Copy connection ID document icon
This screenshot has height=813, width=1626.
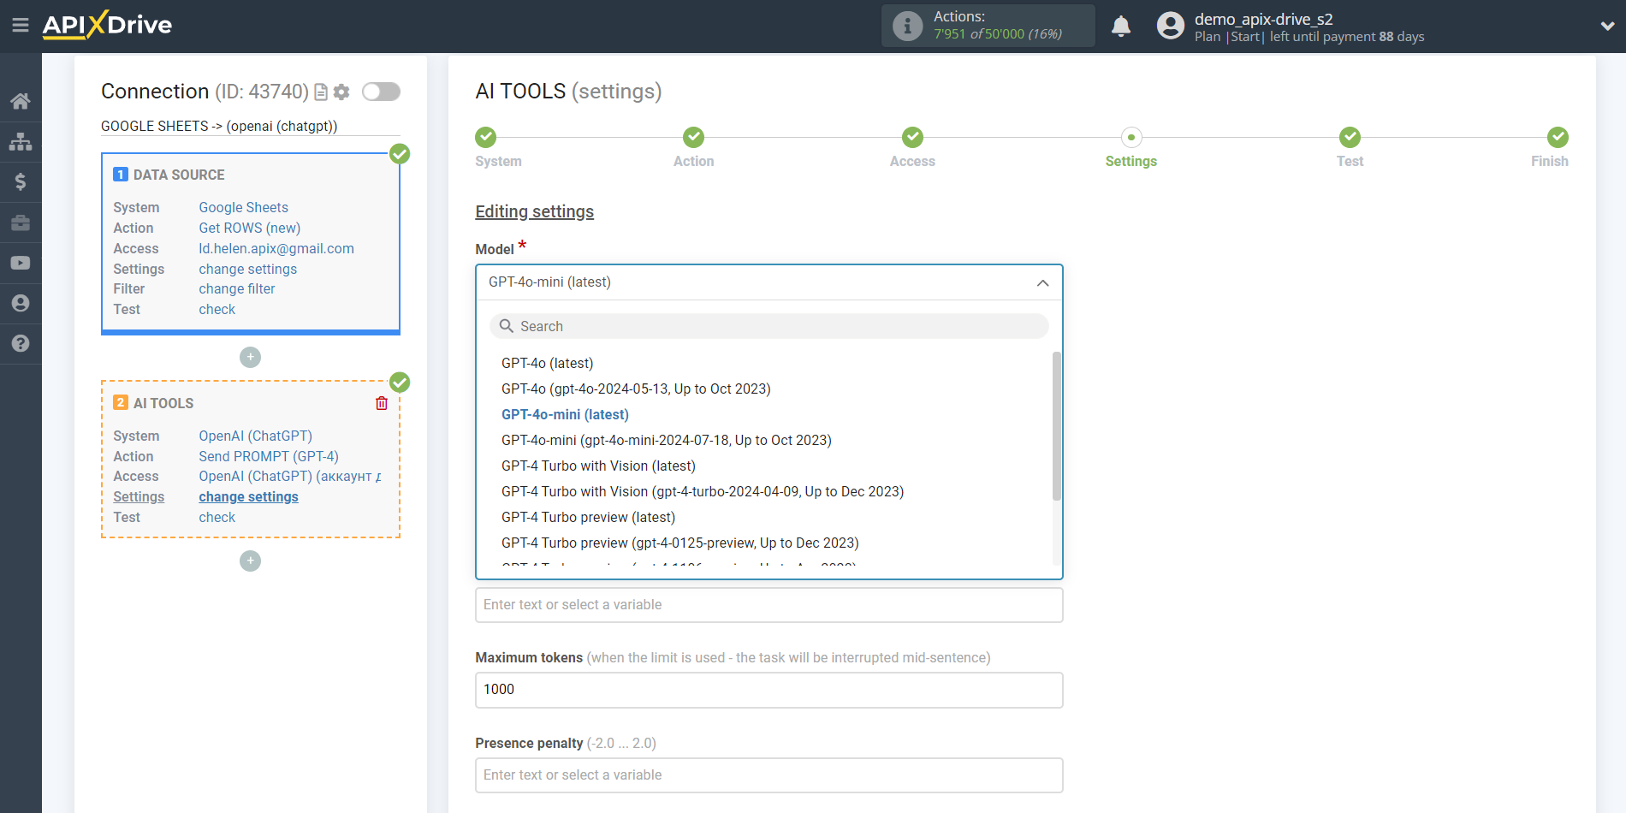321,92
